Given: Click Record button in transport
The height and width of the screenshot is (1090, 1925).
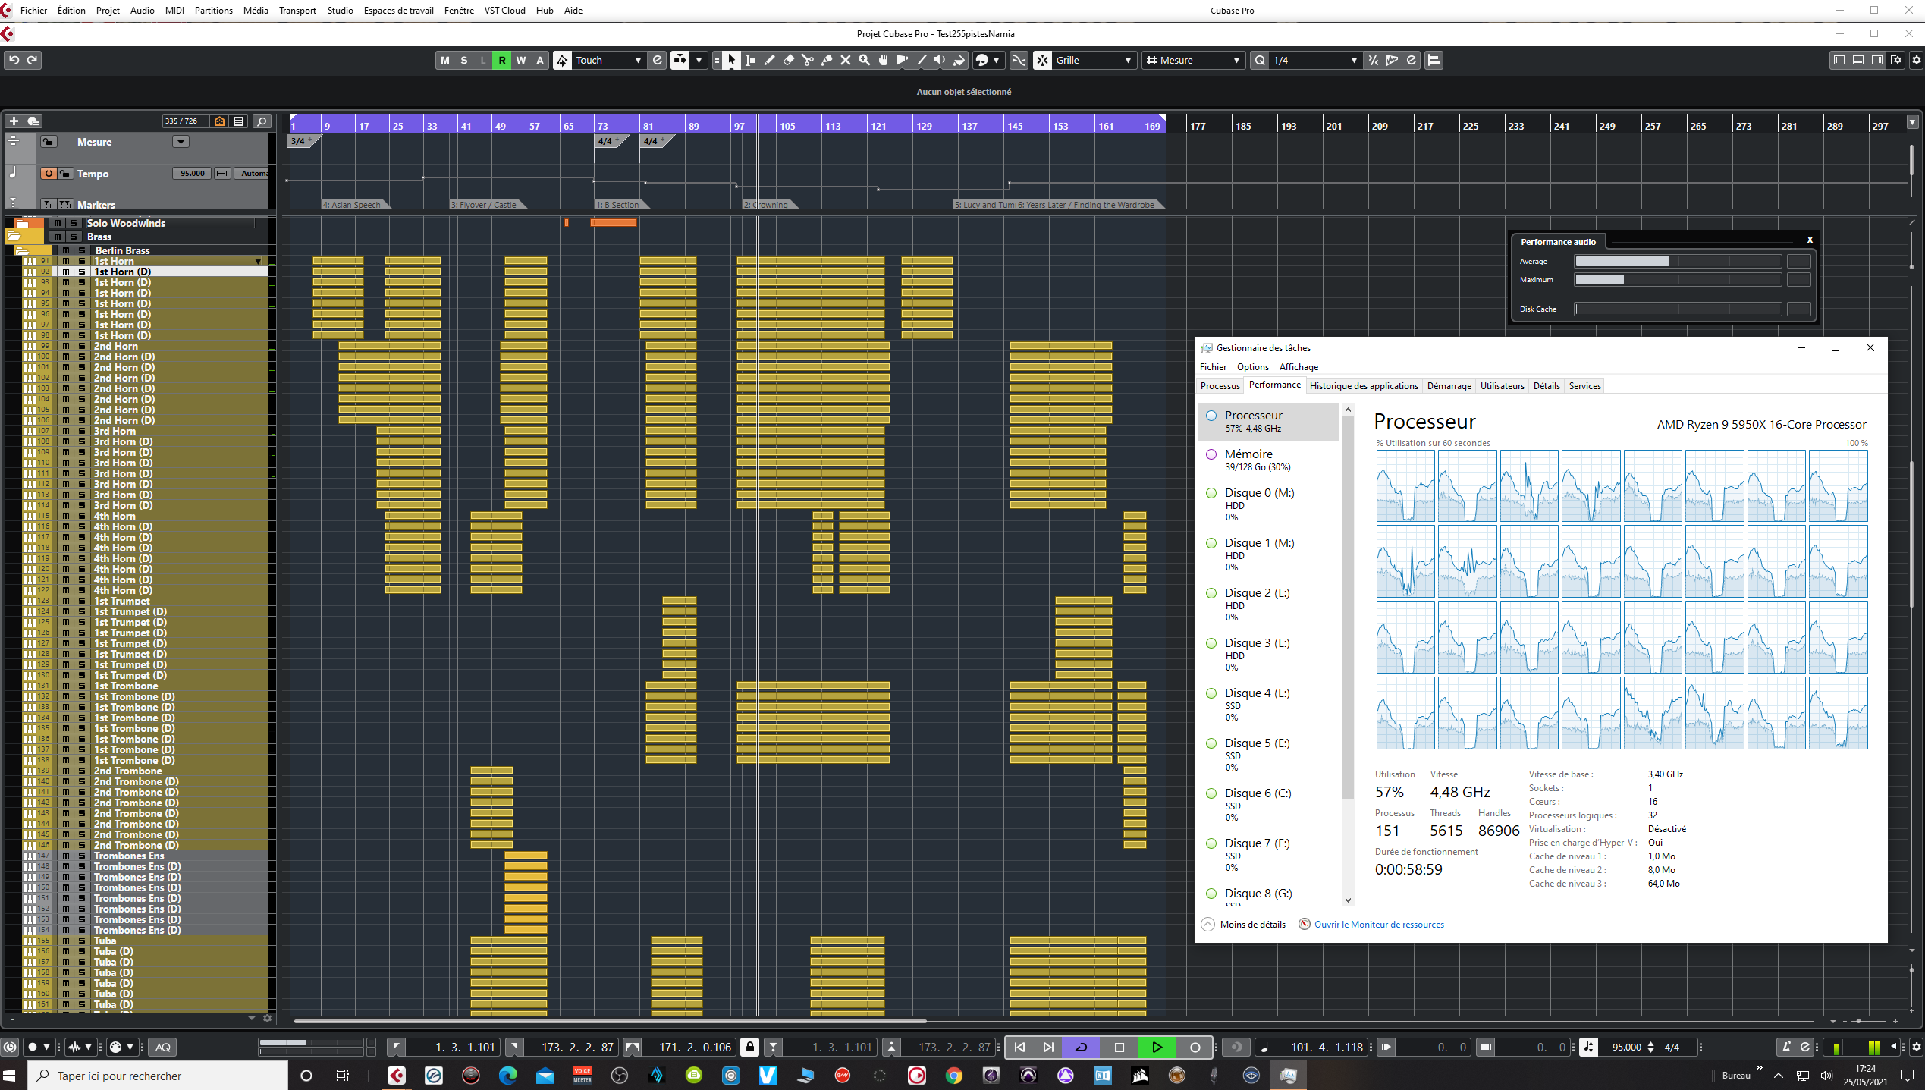Looking at the screenshot, I should tap(1195, 1047).
